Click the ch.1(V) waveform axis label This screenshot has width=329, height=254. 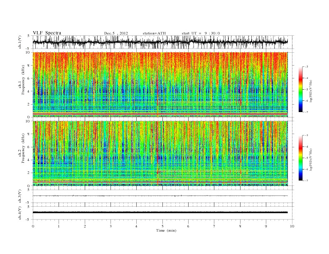point(20,42)
